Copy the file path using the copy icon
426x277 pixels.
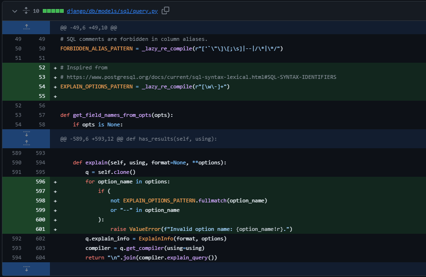[x=165, y=10]
